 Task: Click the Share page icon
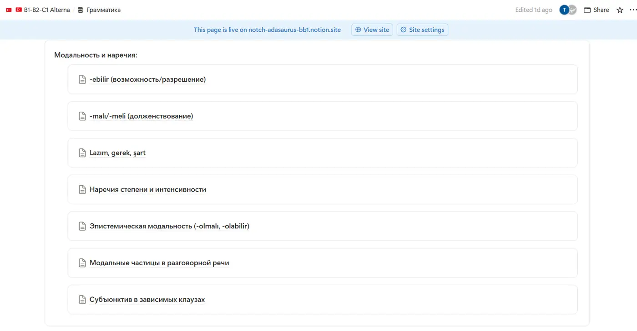[x=587, y=10]
